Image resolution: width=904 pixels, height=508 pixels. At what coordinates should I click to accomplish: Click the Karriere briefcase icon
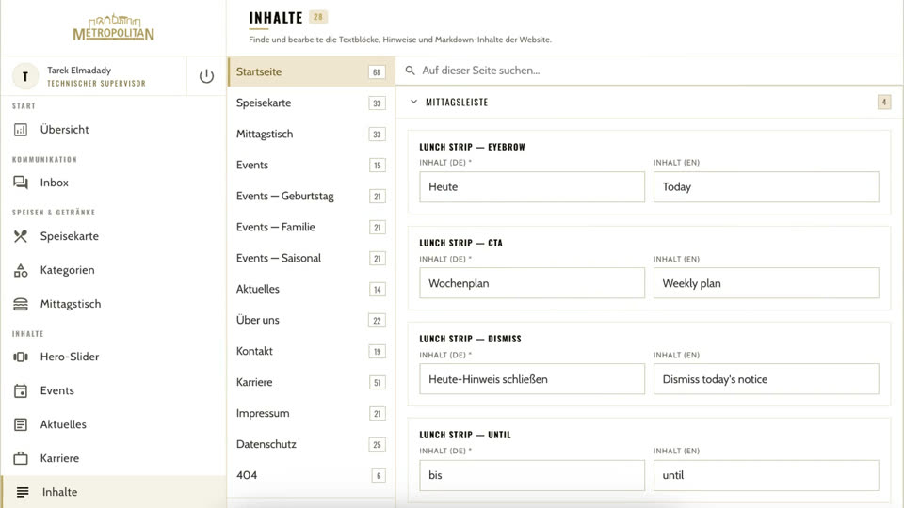(21, 458)
